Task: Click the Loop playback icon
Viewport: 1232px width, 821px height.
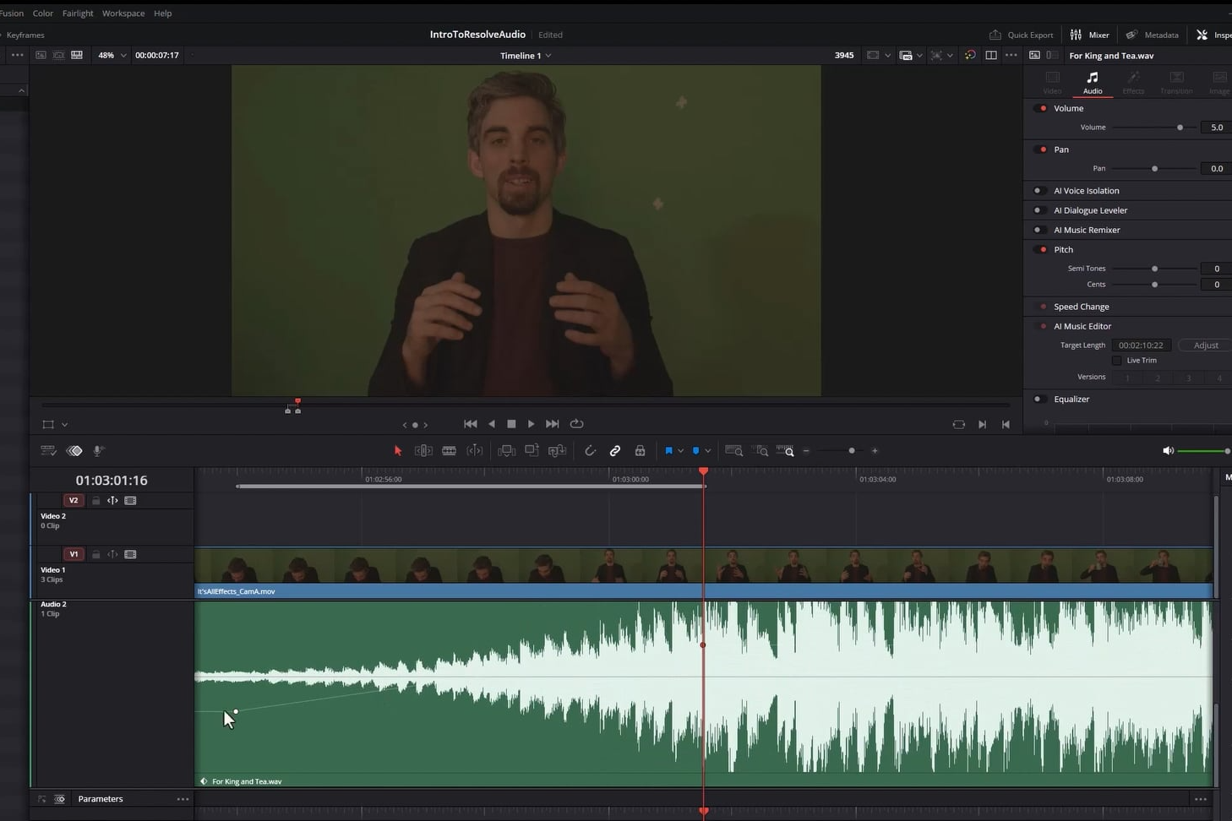Action: [577, 424]
